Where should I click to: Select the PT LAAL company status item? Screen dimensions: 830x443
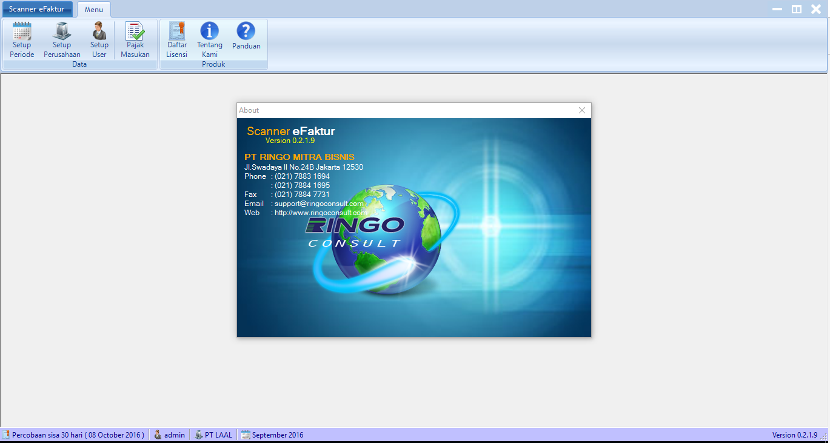(x=213, y=435)
